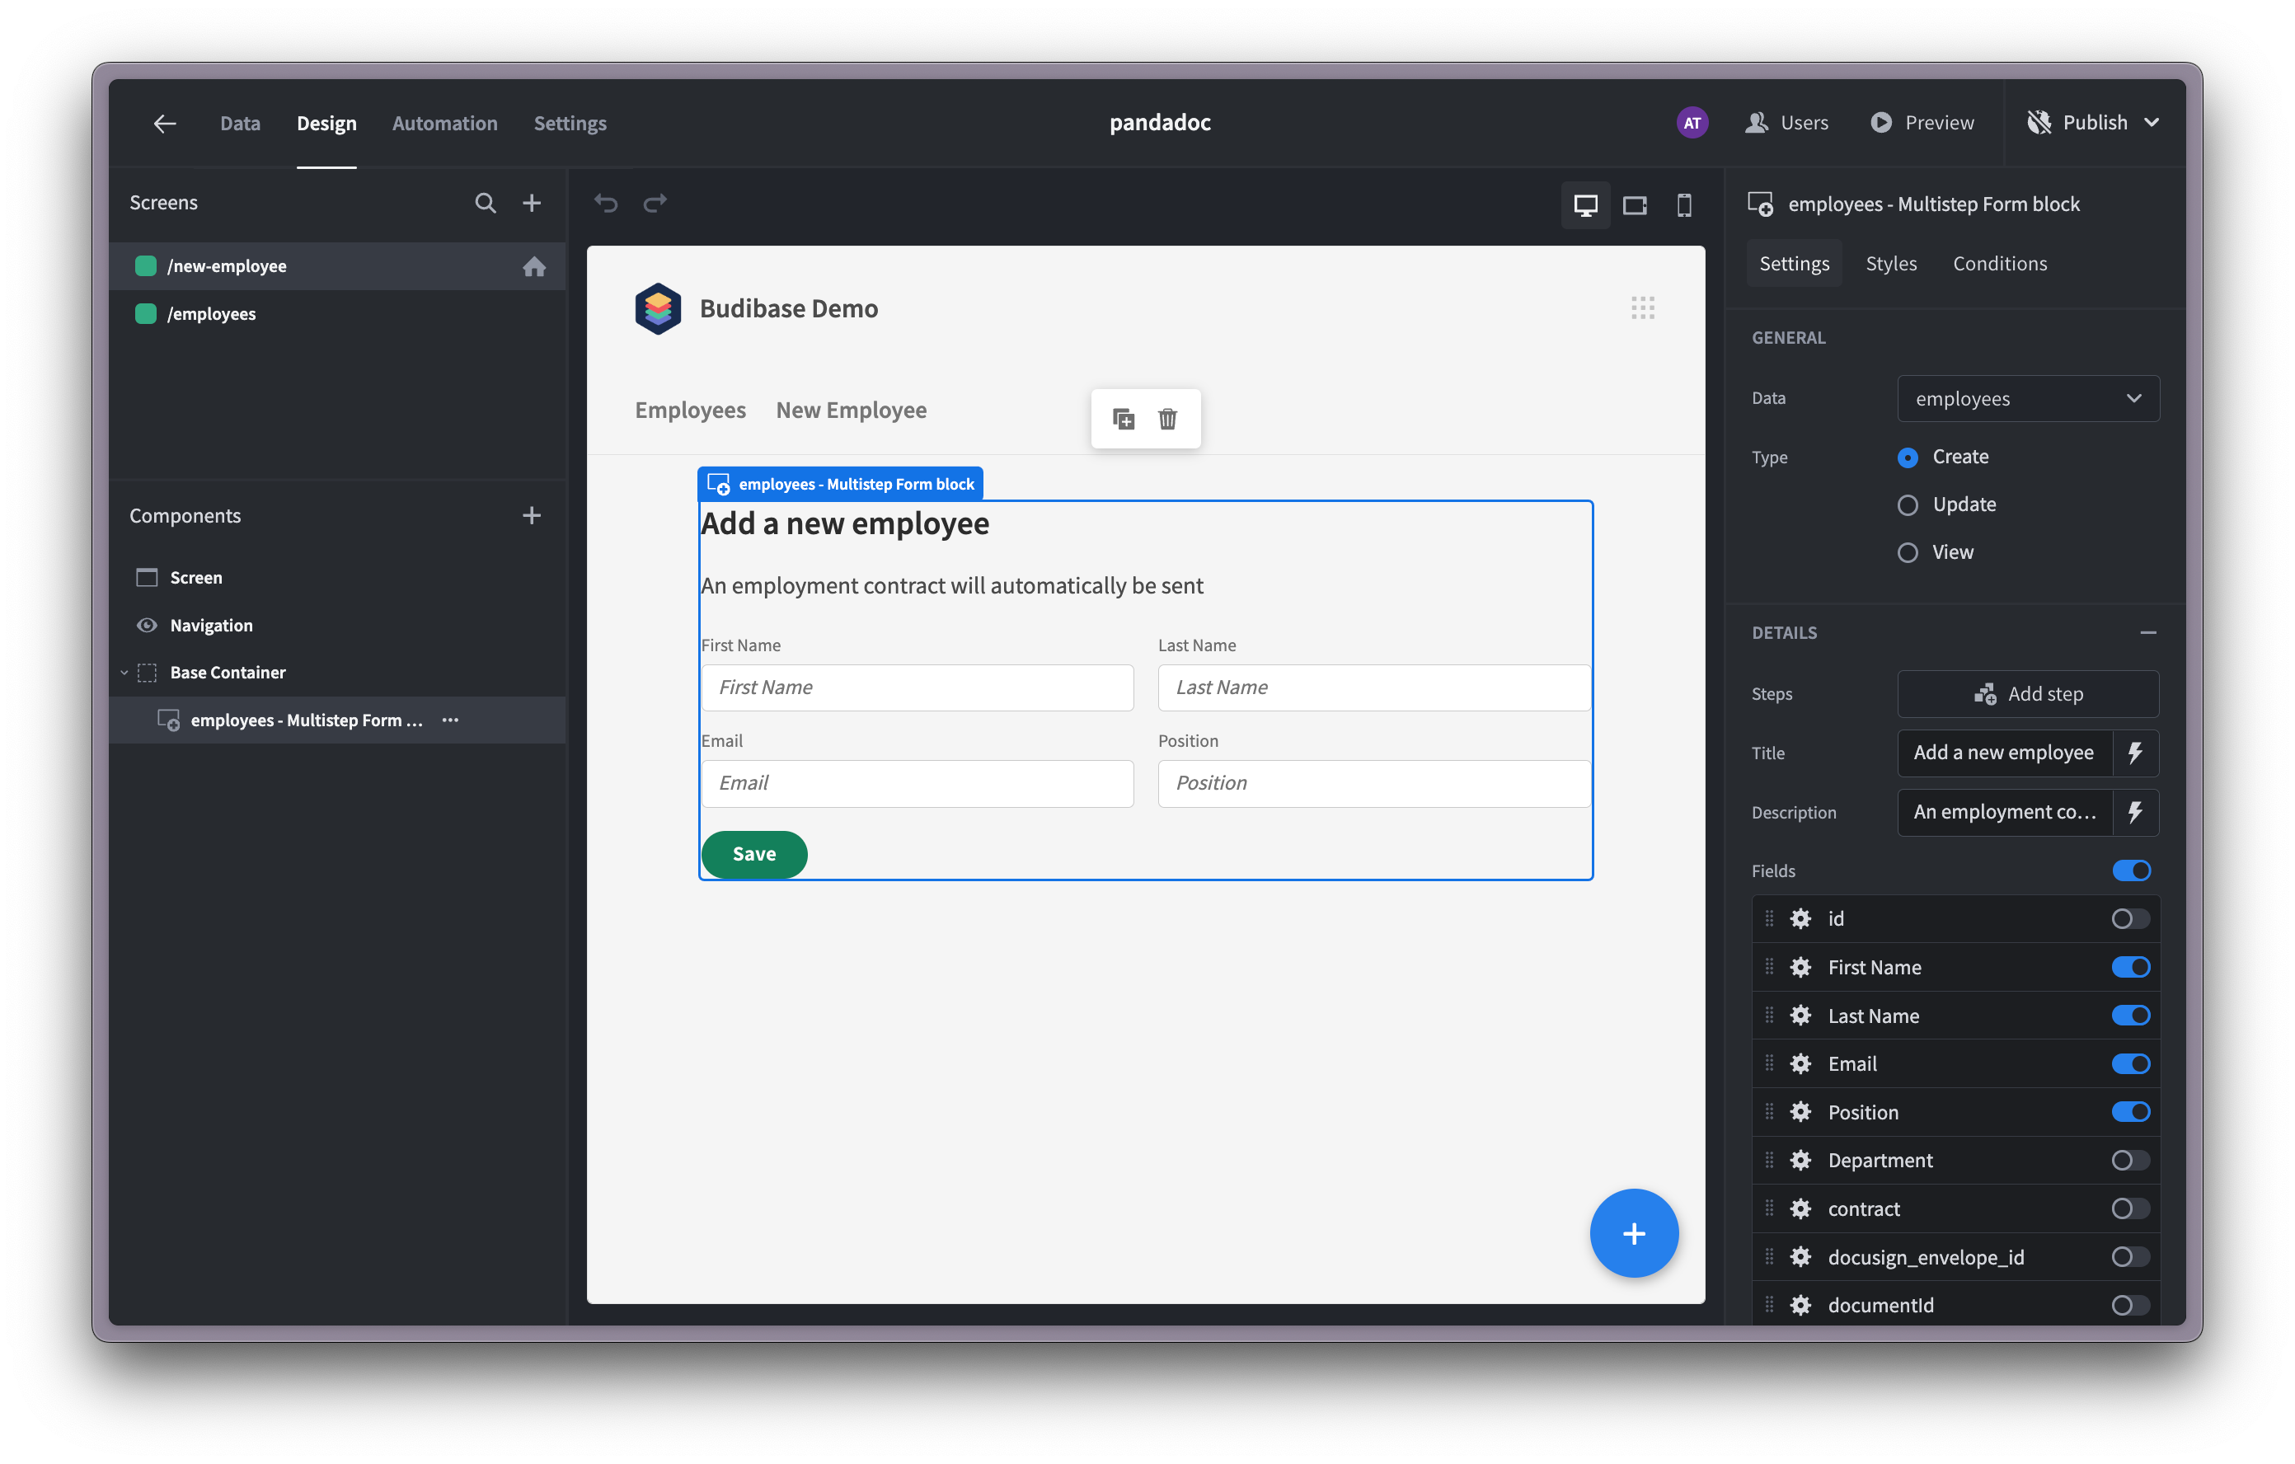This screenshot has width=2295, height=1464.
Task: Open the employees Data dropdown
Action: click(x=2027, y=398)
